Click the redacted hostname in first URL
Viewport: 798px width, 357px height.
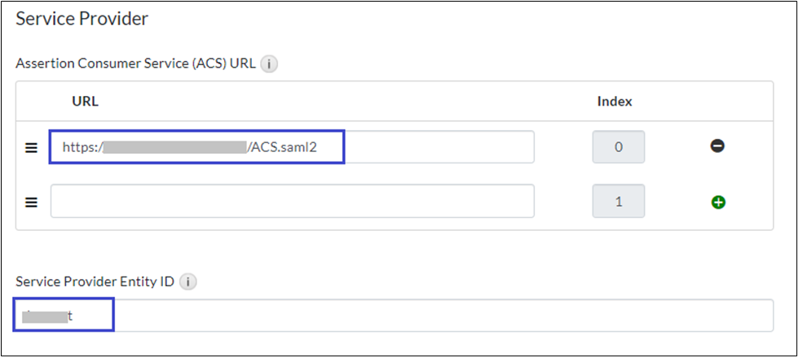click(175, 147)
